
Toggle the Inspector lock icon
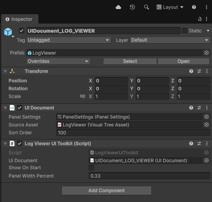point(200,19)
